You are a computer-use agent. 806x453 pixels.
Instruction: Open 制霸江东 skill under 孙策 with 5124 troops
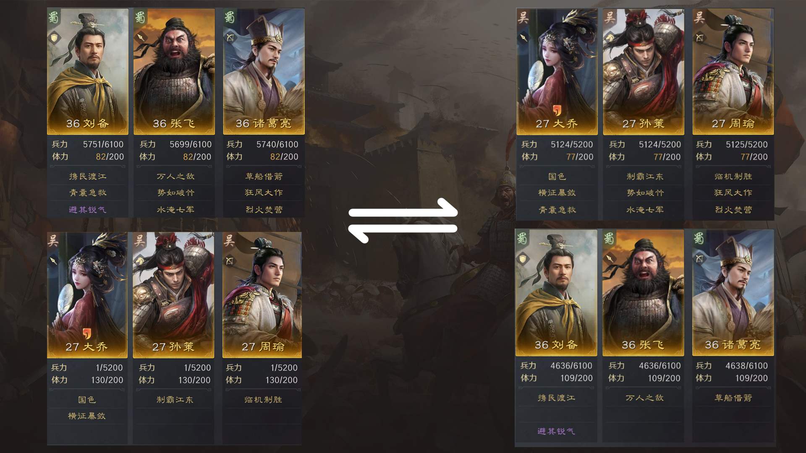click(x=645, y=177)
